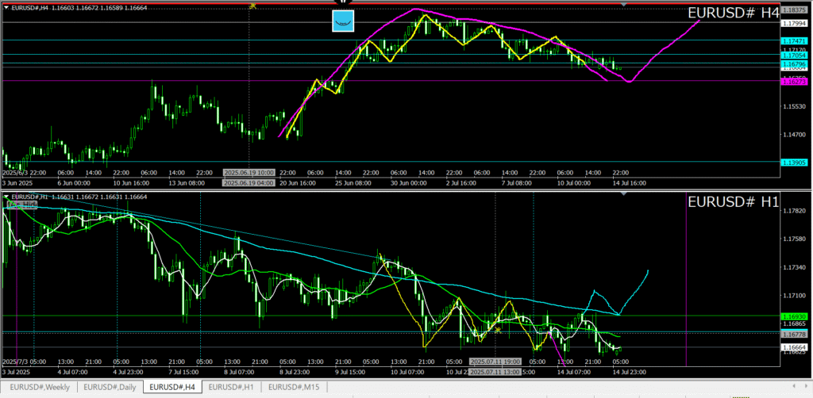Click the current price label 1.16664
This screenshot has width=813, height=398.
794,346
